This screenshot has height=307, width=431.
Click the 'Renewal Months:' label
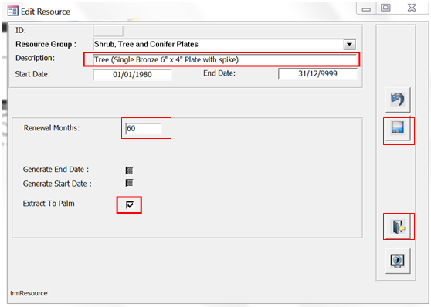coord(52,128)
